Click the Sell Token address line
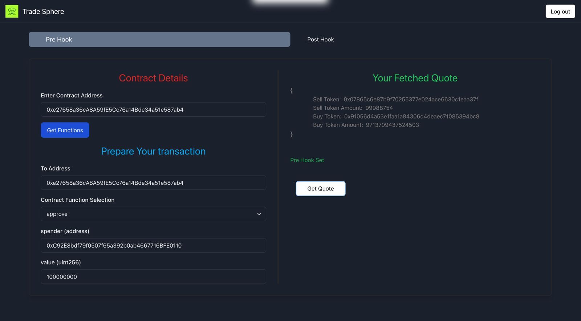Viewport: 581px width, 321px height. point(395,99)
